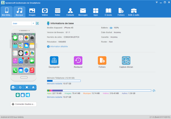Viewport: 171px width, 119px height.
Task: Click Connecter d'autres a... button
Action: coord(24,104)
